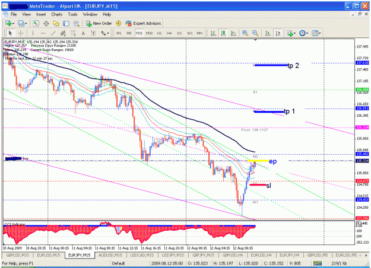Select the horizontal line drawing tool

43,33
